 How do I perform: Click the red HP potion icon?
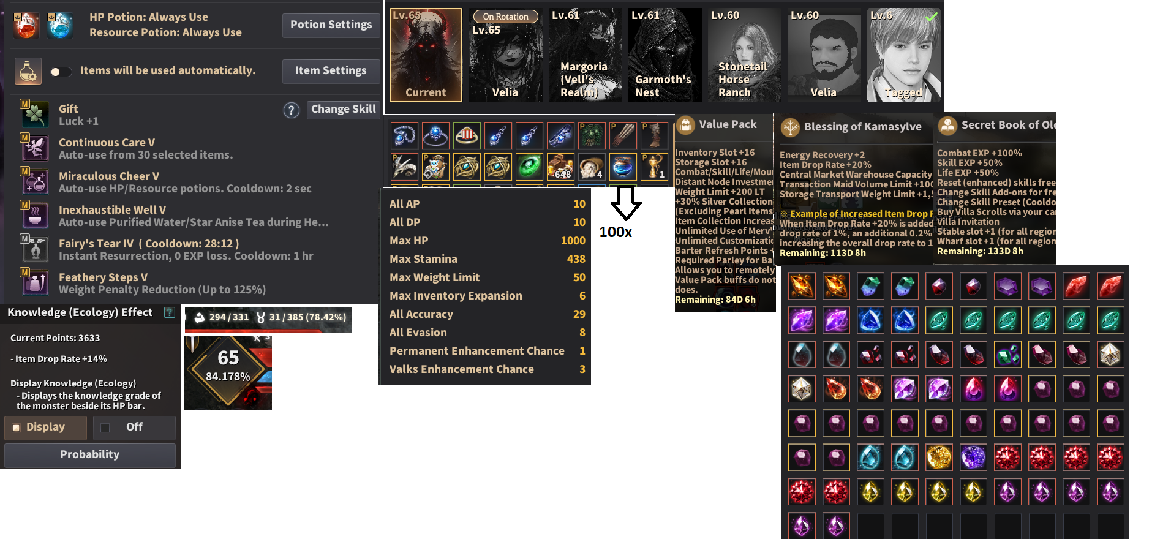coord(26,25)
